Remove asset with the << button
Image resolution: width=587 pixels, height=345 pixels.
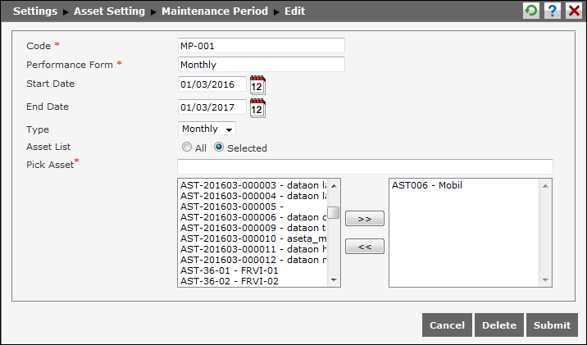[365, 247]
